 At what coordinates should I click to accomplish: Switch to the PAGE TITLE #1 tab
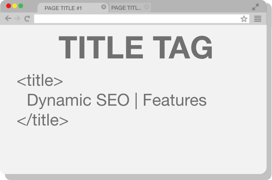63,8
